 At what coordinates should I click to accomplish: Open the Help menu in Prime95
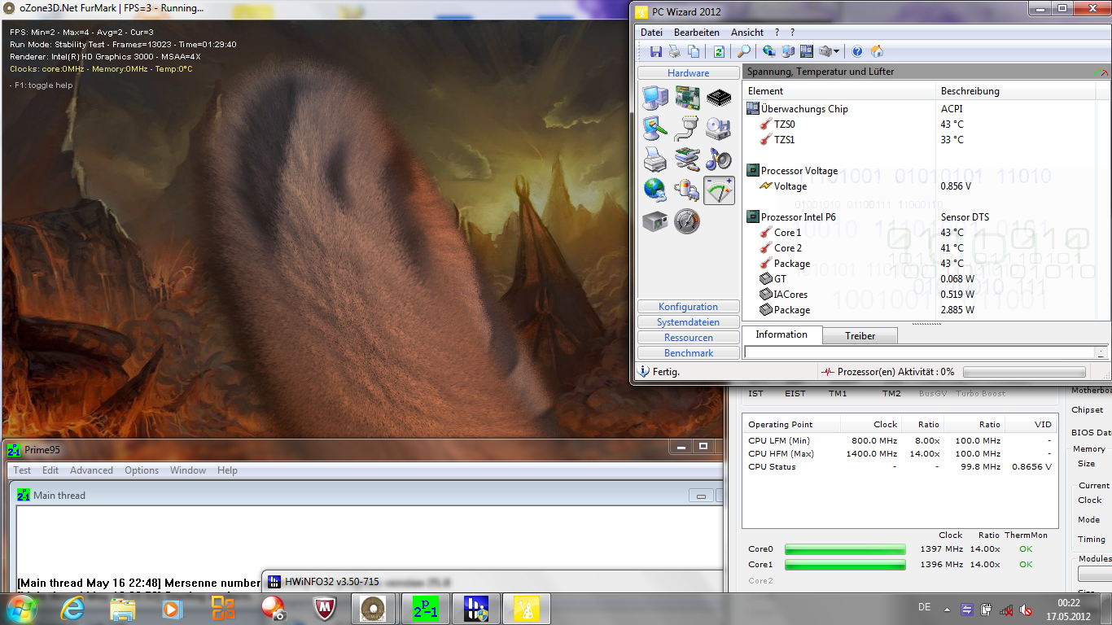click(x=227, y=470)
